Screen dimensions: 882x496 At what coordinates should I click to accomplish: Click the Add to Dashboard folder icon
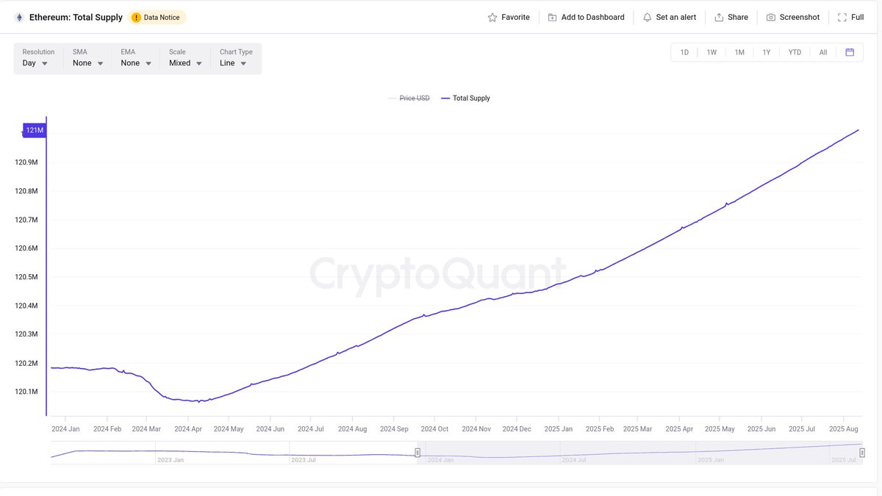pyautogui.click(x=552, y=17)
